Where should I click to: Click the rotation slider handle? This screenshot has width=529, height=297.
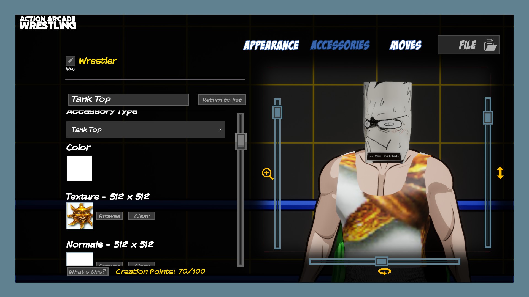[382, 261]
